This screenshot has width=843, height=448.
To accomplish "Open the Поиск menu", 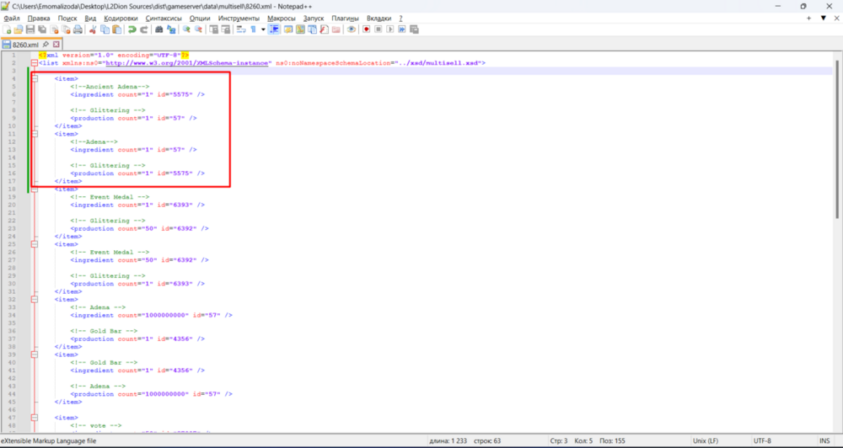I will point(67,19).
